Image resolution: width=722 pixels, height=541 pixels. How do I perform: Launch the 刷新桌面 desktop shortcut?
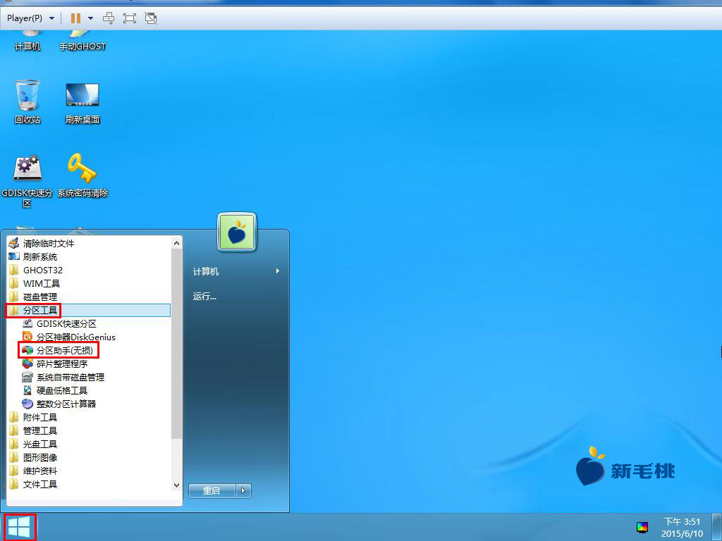tap(82, 102)
